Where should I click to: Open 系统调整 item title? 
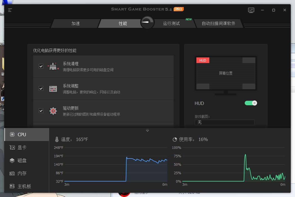(71, 86)
